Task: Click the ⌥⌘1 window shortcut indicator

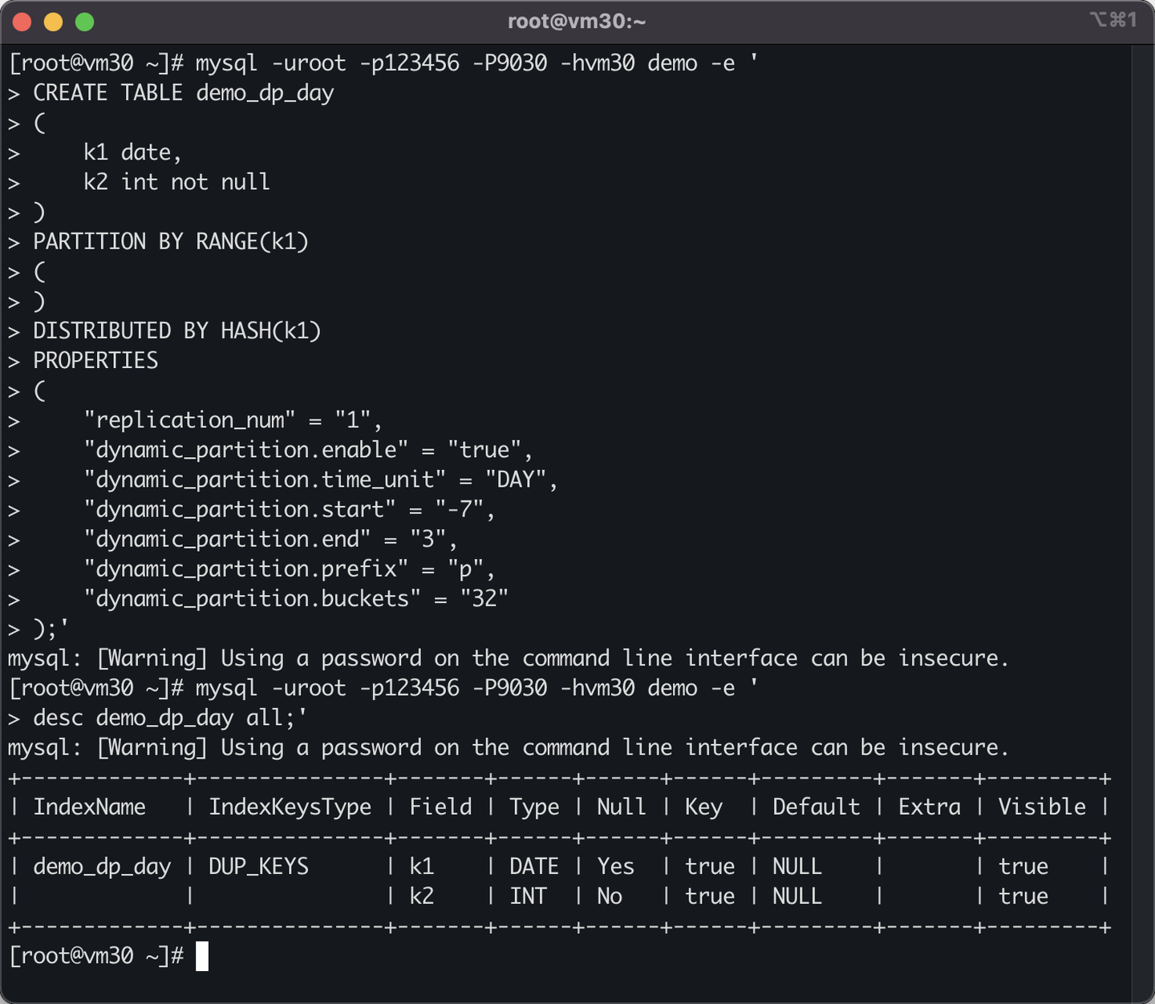Action: tap(1112, 20)
